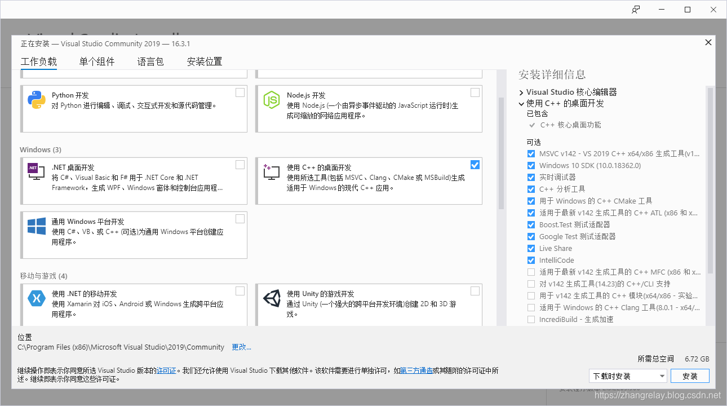Screen dimensions: 727x406
Task: Enable IncrediBuild - 生成加速
Action: tap(531, 319)
